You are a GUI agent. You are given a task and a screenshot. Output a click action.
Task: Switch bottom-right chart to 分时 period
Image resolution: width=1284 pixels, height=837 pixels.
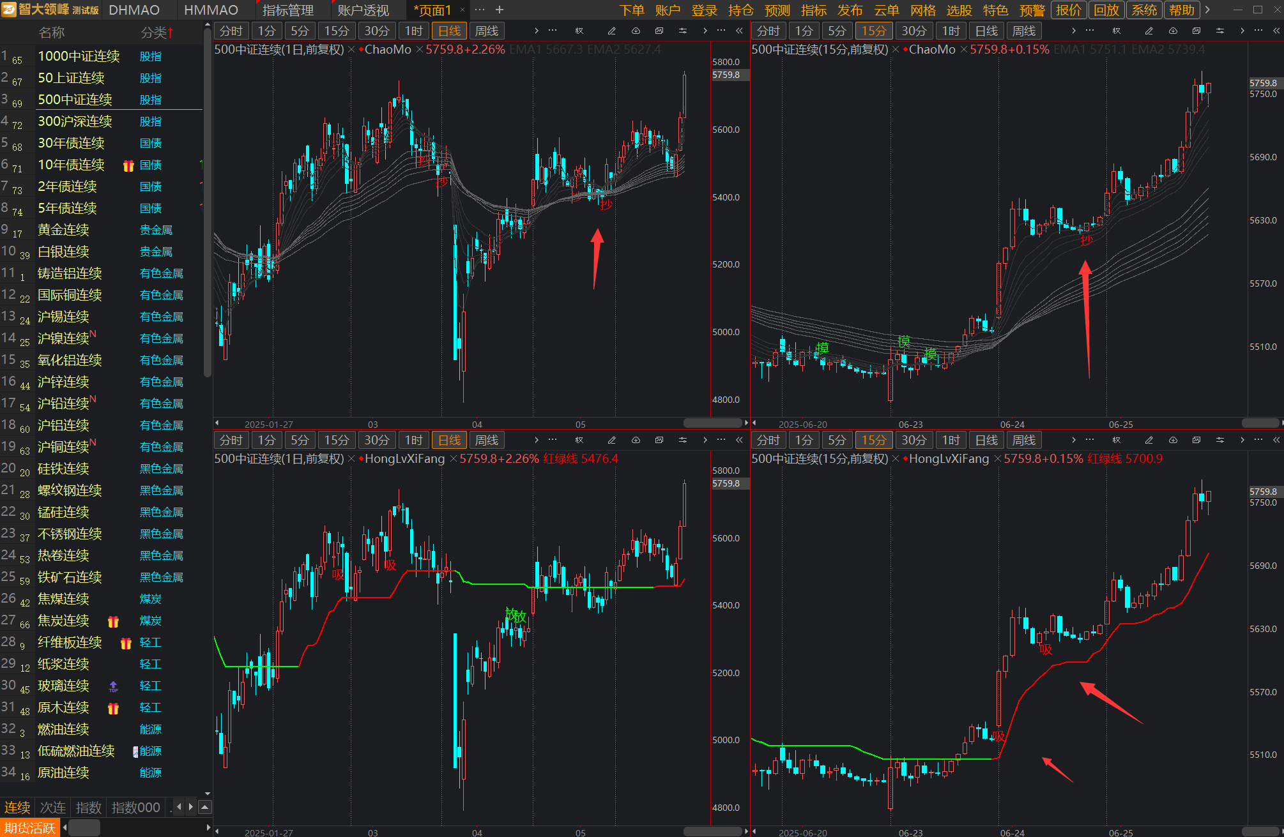coord(768,440)
